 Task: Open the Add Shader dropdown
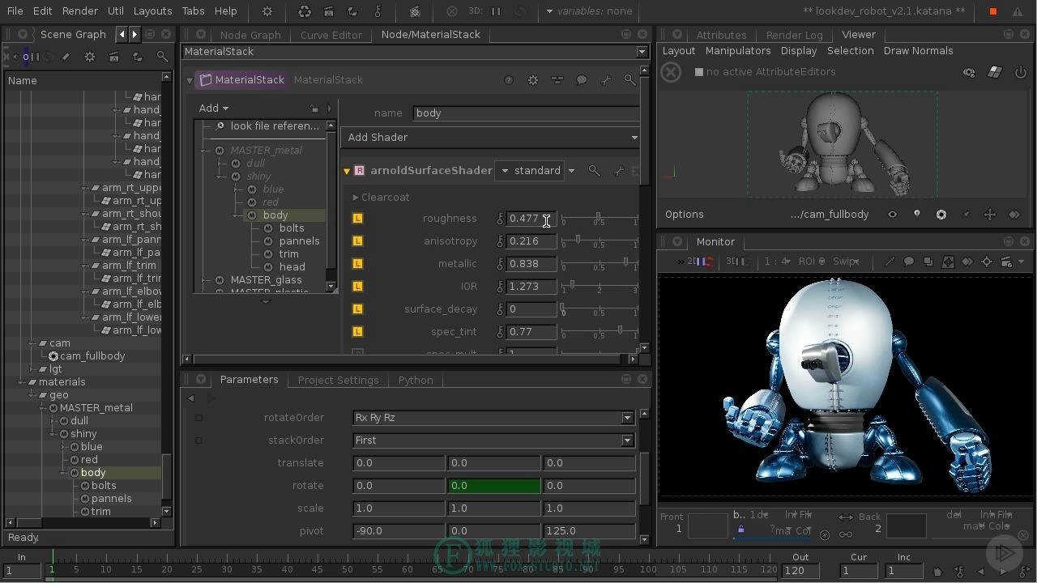[x=491, y=138]
